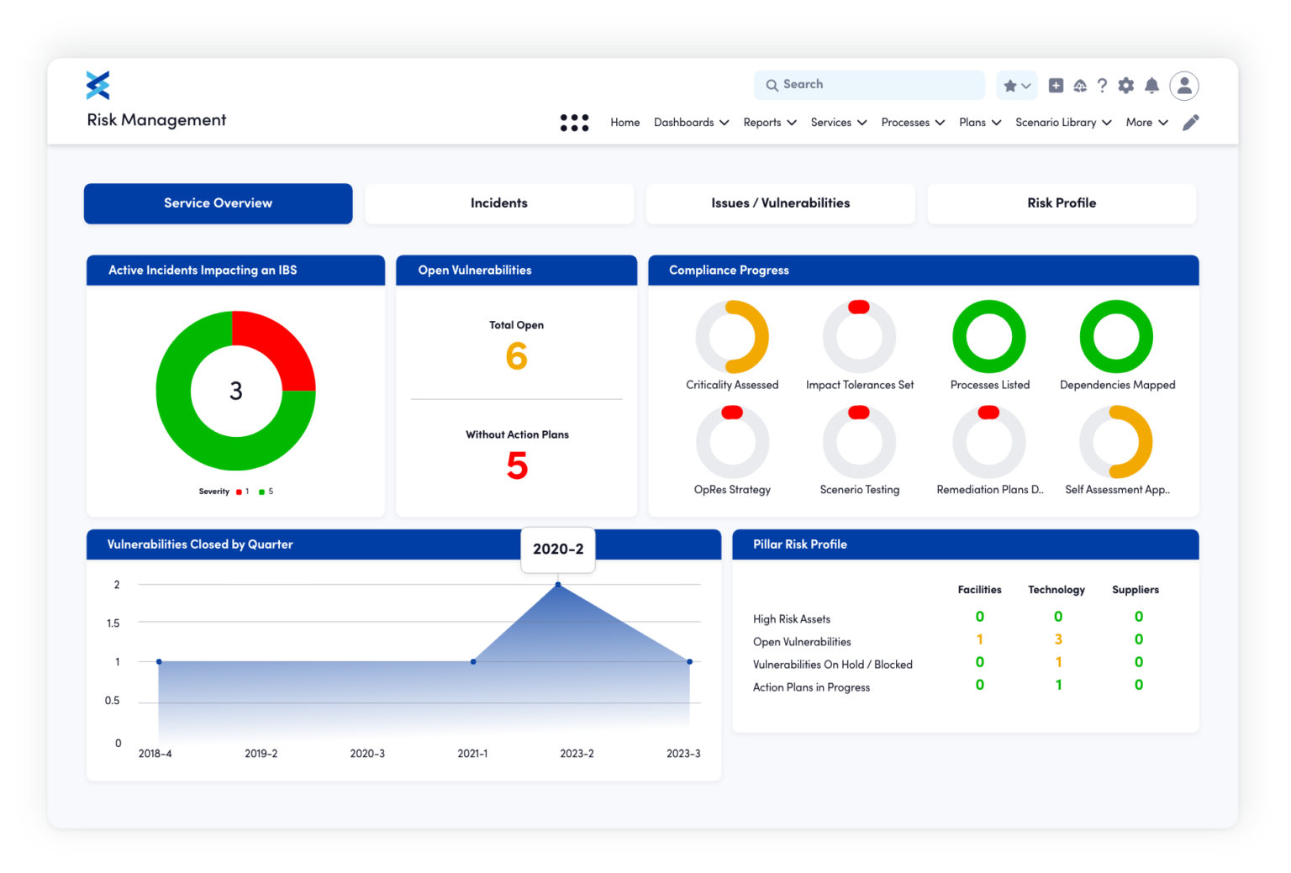This screenshot has height=873, width=1291.
Task: Click the quick create plus icon
Action: pyautogui.click(x=1057, y=85)
